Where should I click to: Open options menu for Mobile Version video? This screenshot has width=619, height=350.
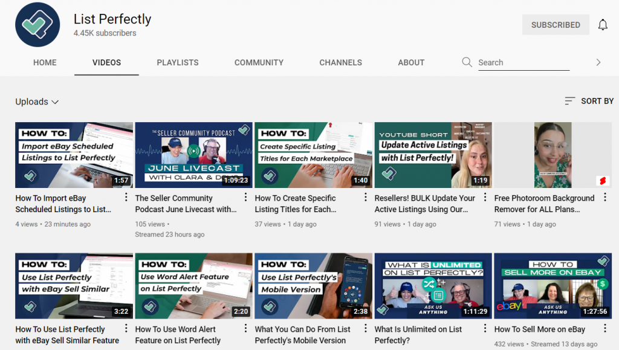coord(366,328)
